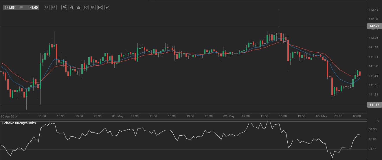This screenshot has height=160, width=382.
Task: Click the 02. May date marker
Action: (229, 116)
